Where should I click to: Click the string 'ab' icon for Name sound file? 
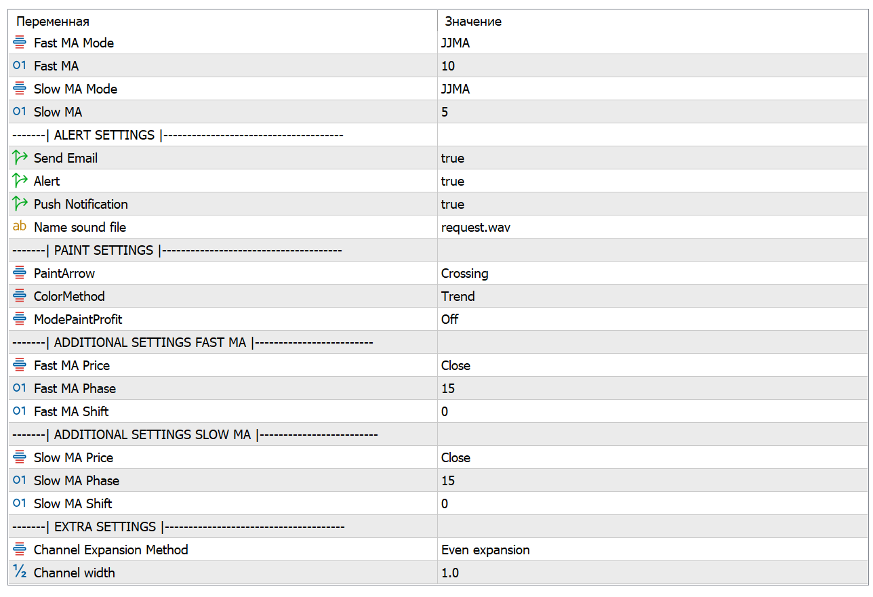[20, 227]
